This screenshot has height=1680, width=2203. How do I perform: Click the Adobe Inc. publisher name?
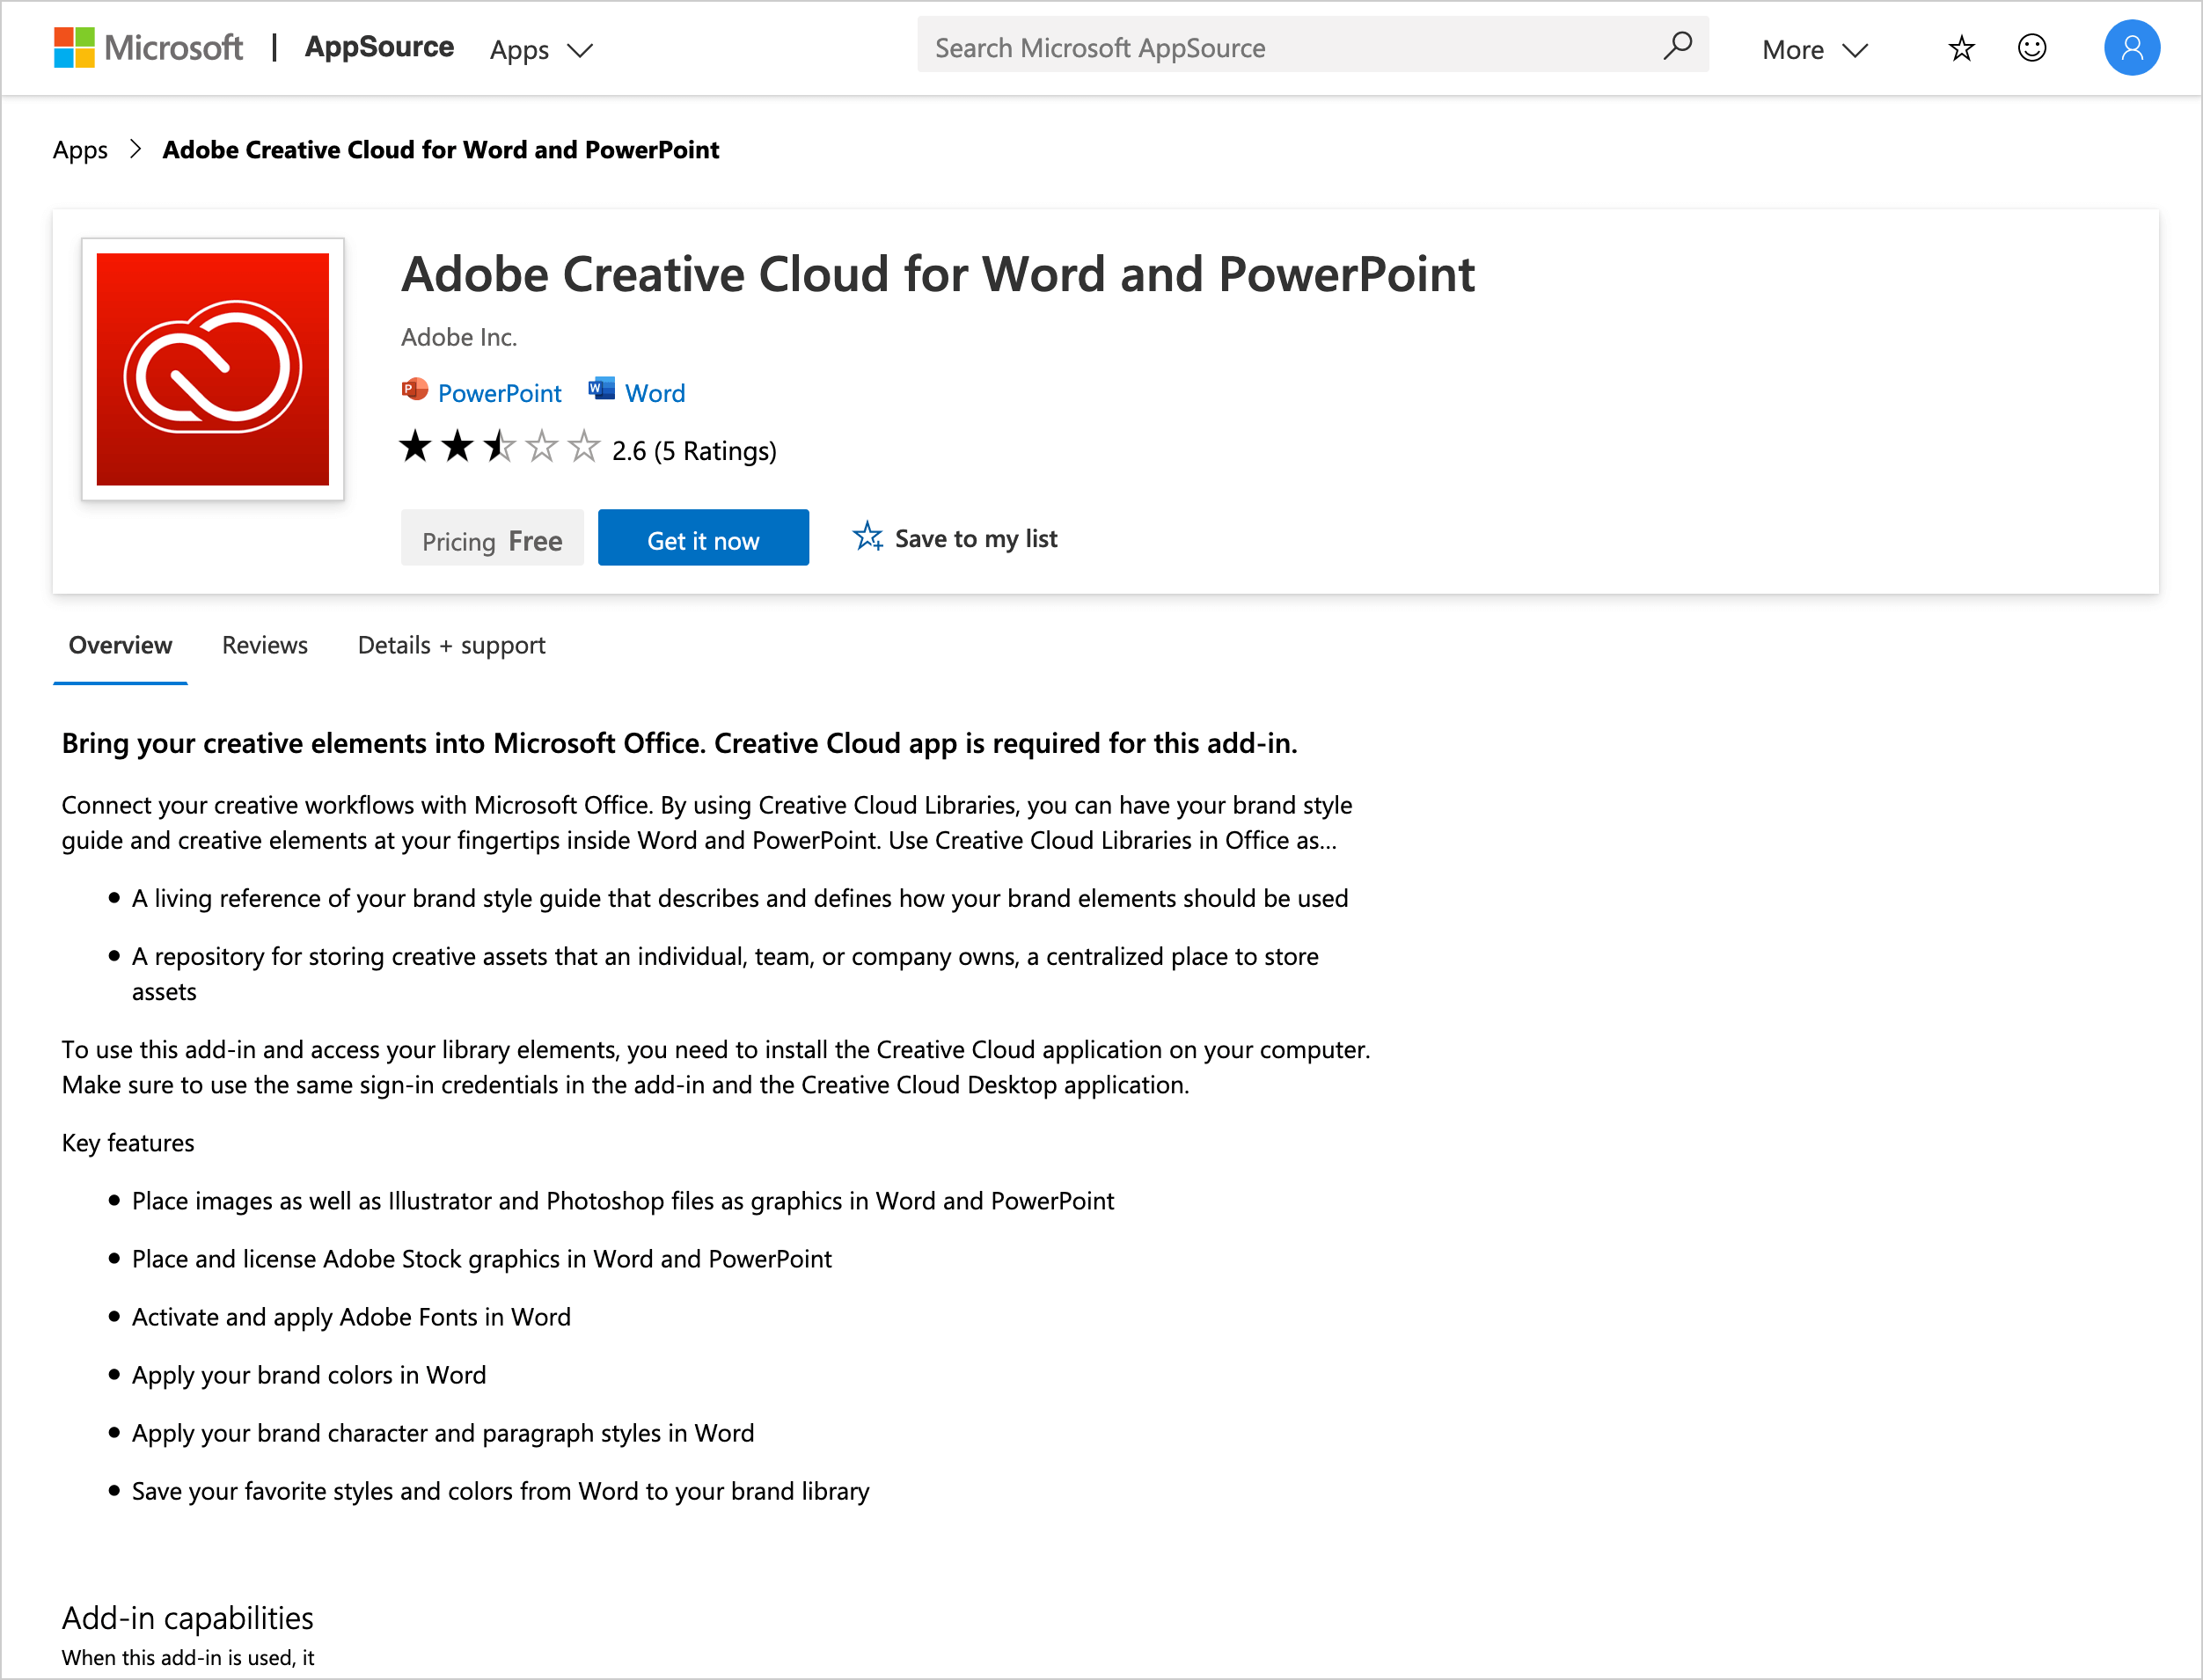coord(459,338)
